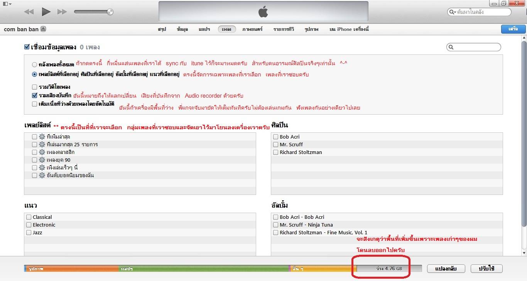The width and height of the screenshot is (527, 281).
Task: Check the เพิ่งเล่นเร็วๆ นี้ playlist checkbox
Action: tap(35, 168)
